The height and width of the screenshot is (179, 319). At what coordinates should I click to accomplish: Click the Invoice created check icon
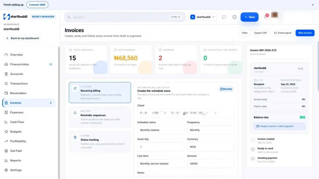(x=253, y=140)
